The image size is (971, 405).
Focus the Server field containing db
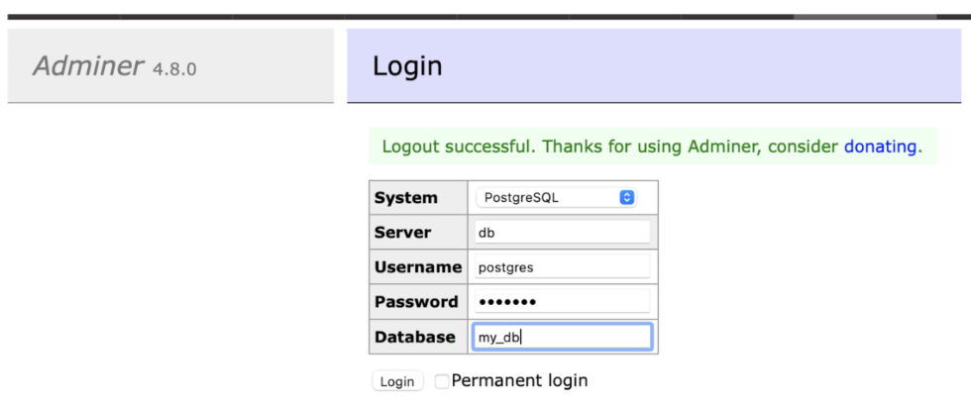pos(562,232)
